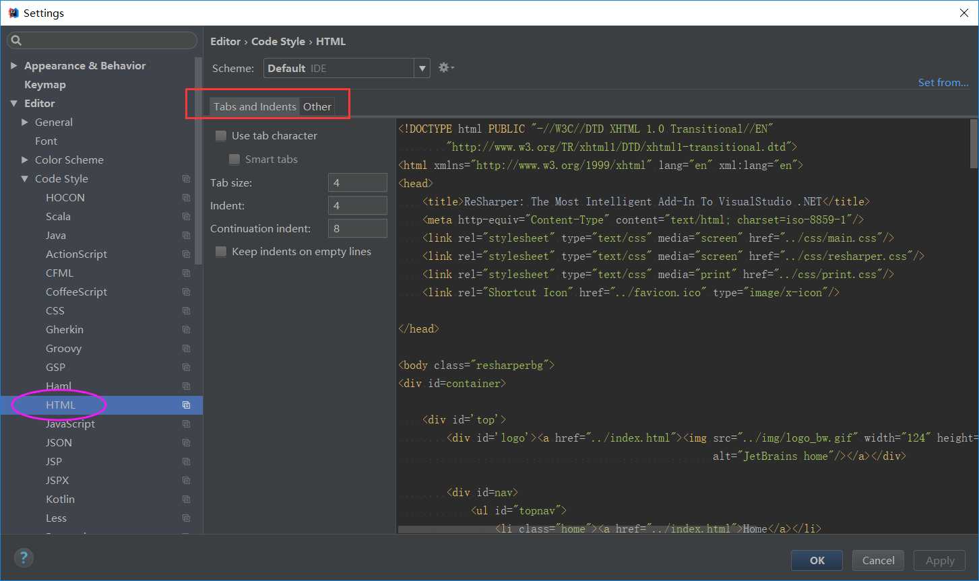Expand the General settings node
The image size is (979, 581).
(24, 122)
